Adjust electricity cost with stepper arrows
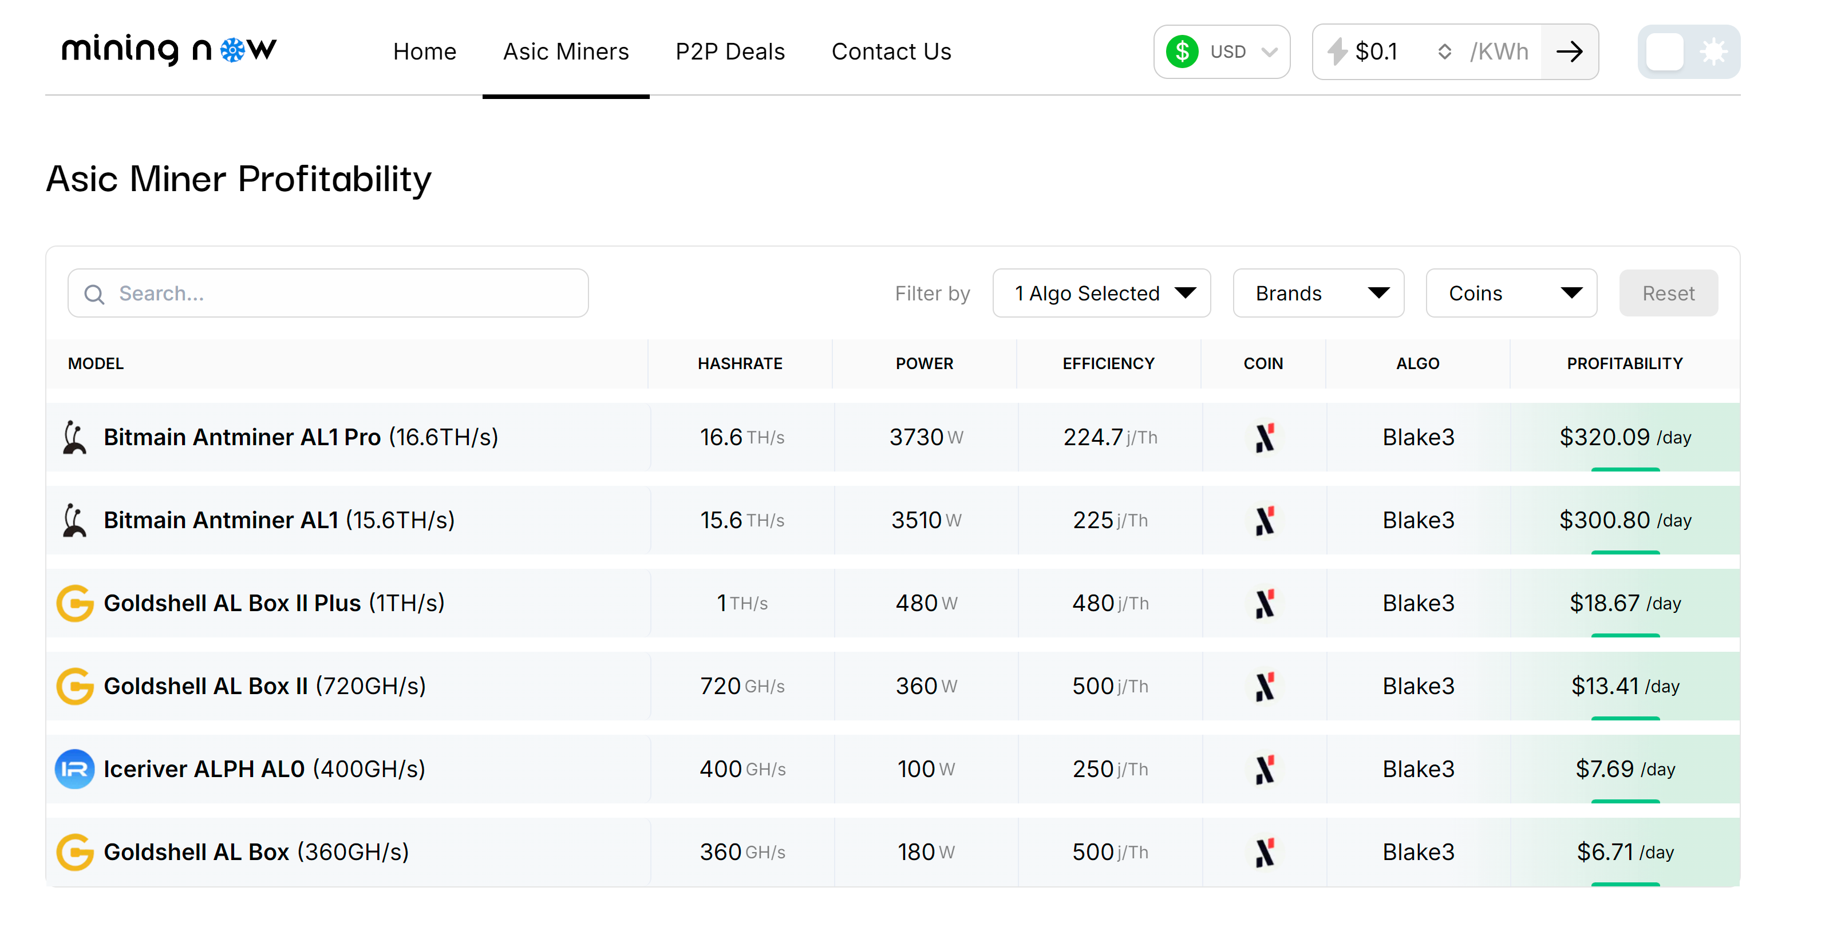 click(1444, 52)
